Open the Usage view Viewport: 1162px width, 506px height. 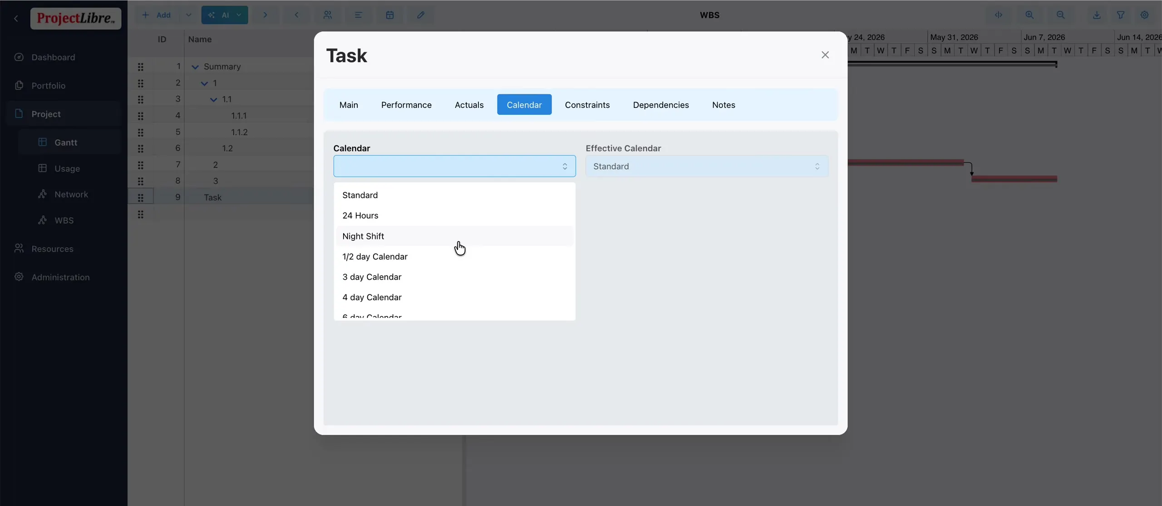[x=69, y=168]
